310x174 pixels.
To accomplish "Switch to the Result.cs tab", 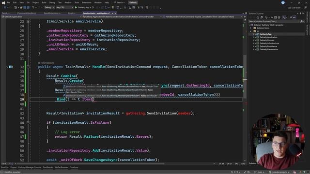I will click(5, 13).
